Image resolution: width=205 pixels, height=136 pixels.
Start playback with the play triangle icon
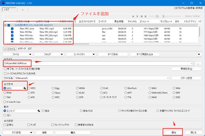point(137,16)
